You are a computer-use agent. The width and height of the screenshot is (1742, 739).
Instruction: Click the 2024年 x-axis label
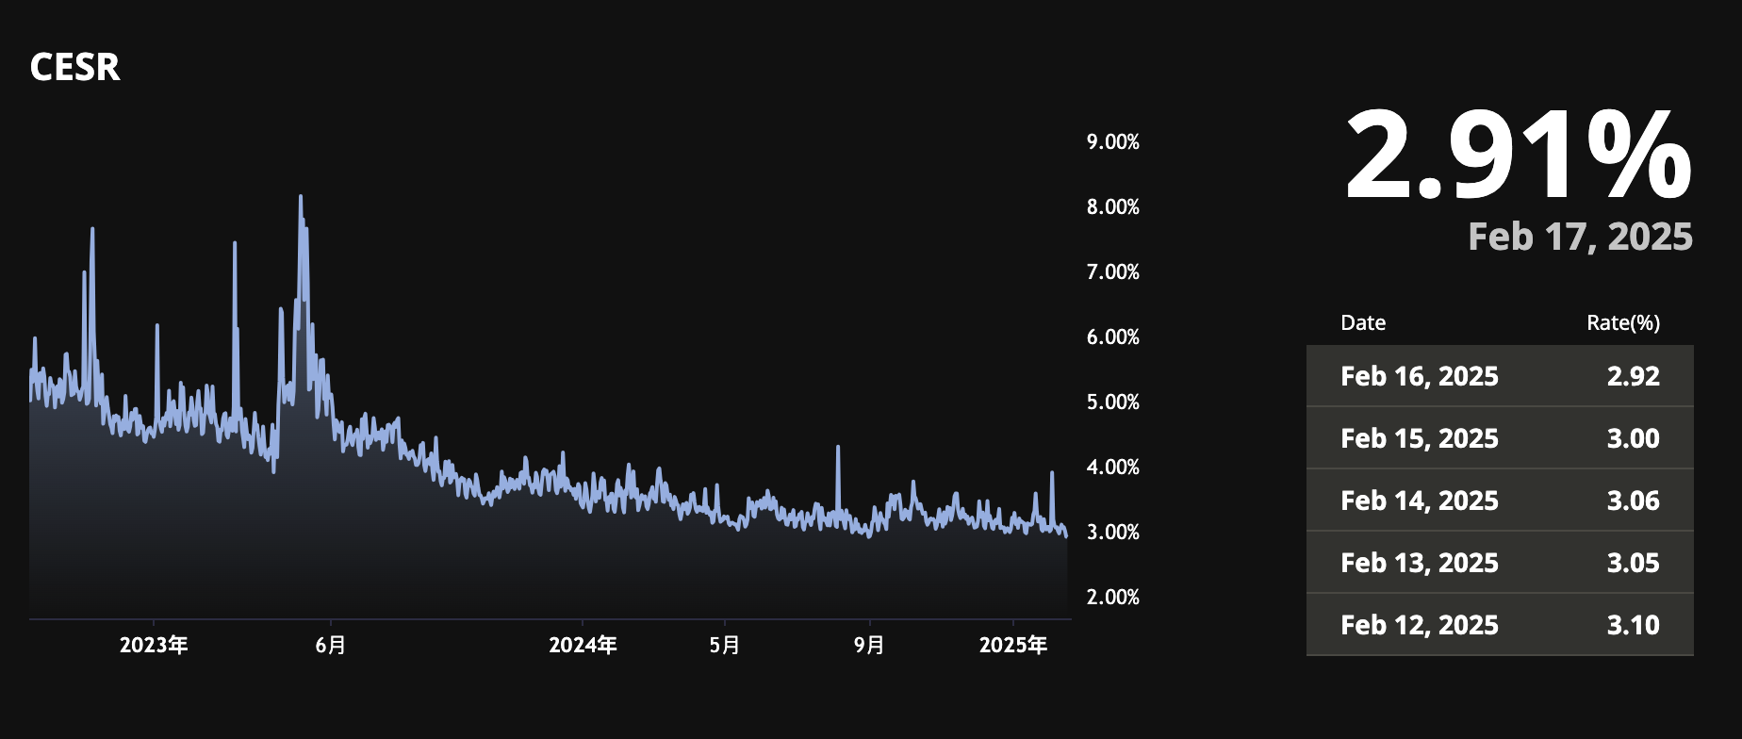click(x=583, y=646)
